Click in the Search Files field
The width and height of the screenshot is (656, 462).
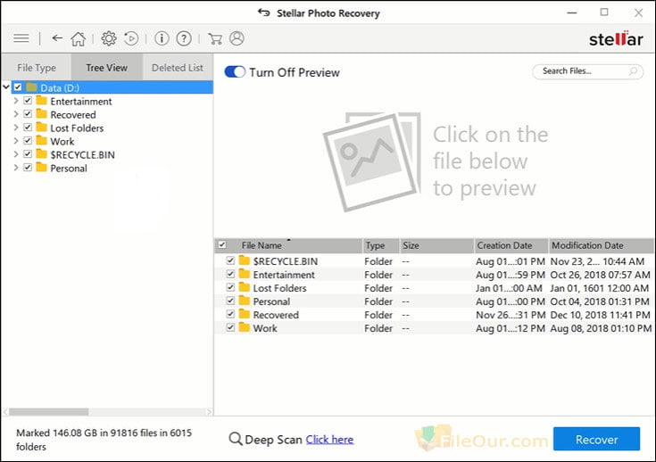[x=588, y=71]
